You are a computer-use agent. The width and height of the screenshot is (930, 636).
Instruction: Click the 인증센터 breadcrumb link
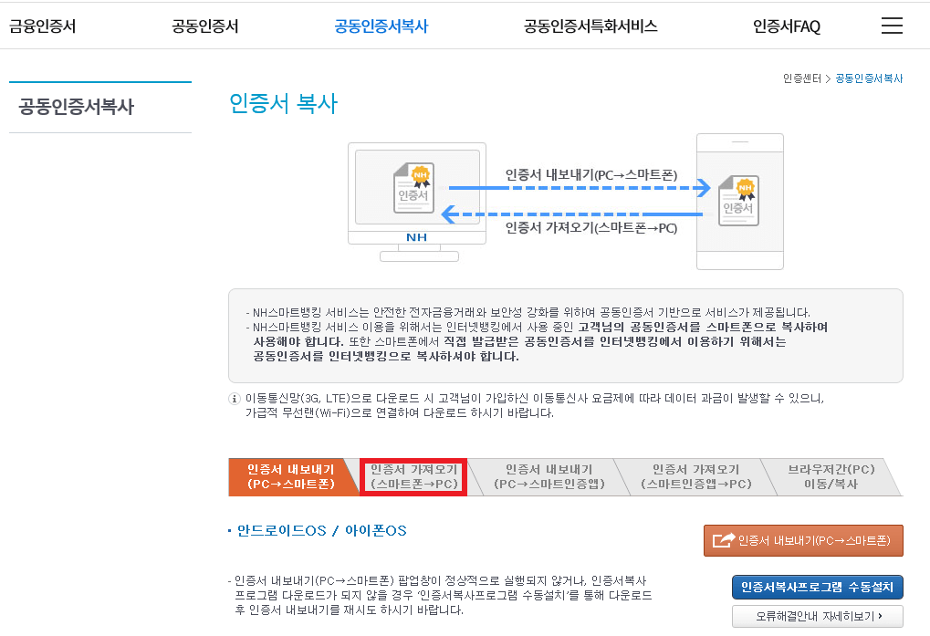tap(802, 78)
